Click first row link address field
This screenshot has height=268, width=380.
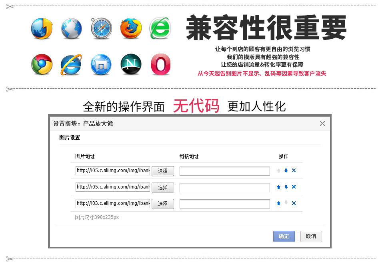[x=225, y=171]
